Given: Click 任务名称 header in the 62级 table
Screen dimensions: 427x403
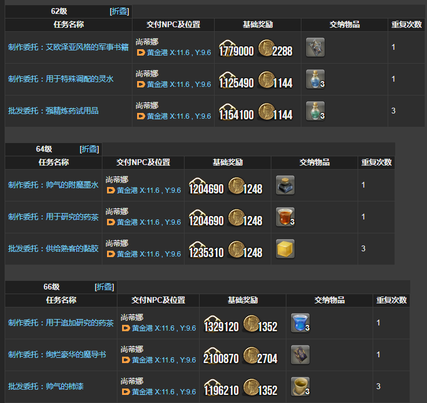Looking at the screenshot, I should (x=69, y=25).
